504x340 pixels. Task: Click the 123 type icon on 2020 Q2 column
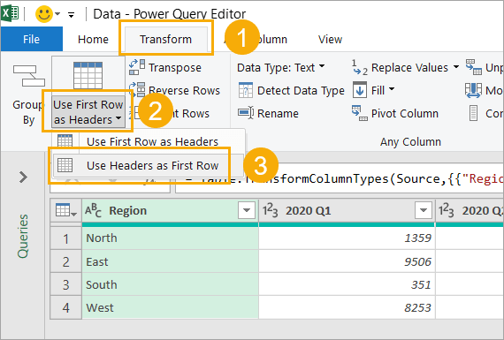tap(447, 210)
